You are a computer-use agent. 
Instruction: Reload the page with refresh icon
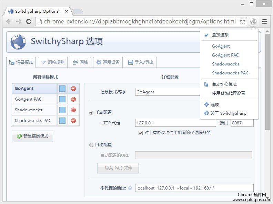coord(29,21)
